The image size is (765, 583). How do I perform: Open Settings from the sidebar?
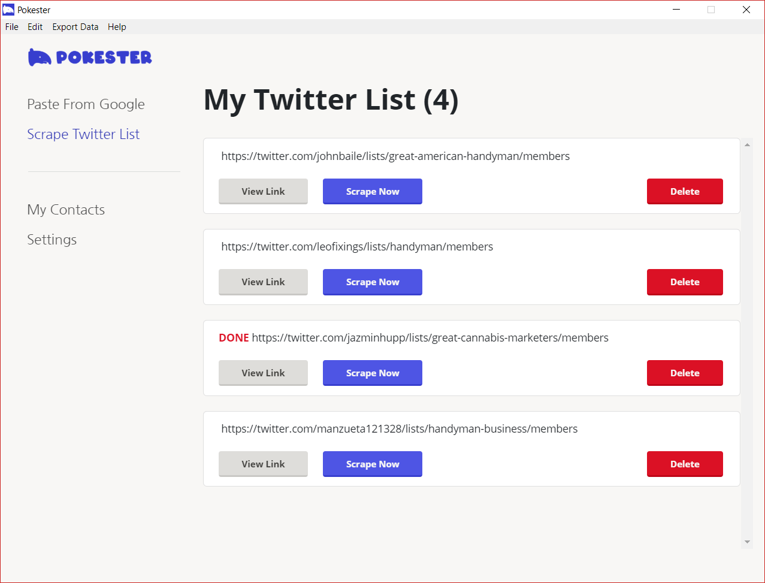point(52,240)
